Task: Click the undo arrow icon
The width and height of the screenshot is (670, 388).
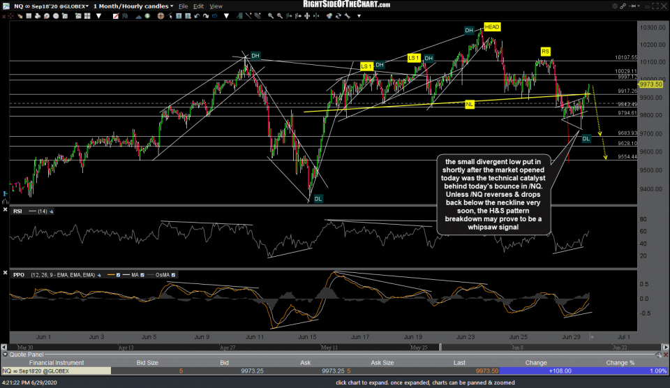Action: (197, 16)
